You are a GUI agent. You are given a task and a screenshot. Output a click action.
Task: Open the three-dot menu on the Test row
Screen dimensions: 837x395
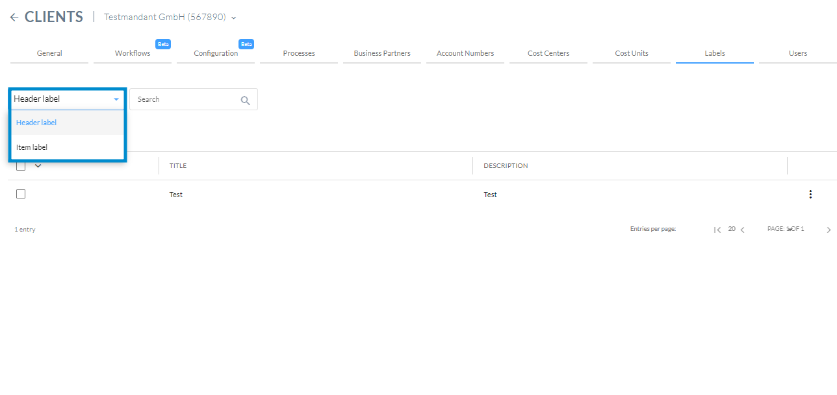point(810,194)
